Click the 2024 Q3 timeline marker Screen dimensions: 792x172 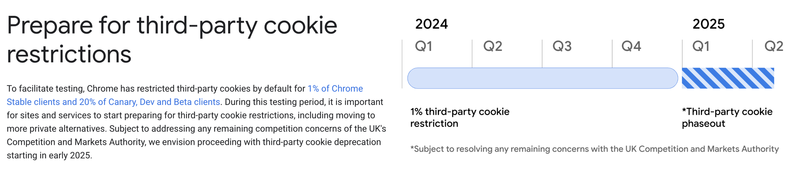coord(562,46)
